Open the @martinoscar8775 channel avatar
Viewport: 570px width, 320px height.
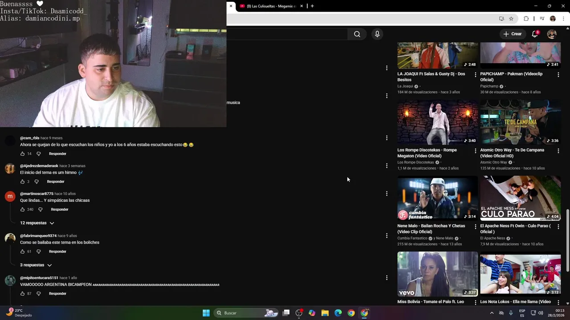tap(10, 197)
